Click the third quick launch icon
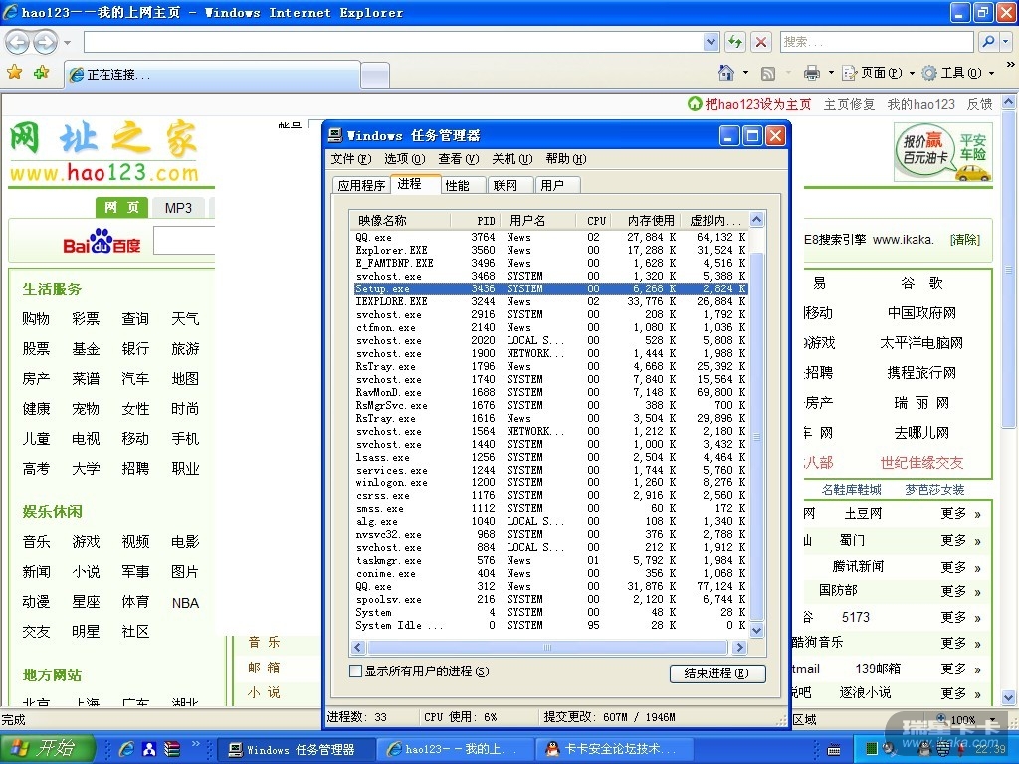This screenshot has width=1019, height=764. (x=171, y=749)
